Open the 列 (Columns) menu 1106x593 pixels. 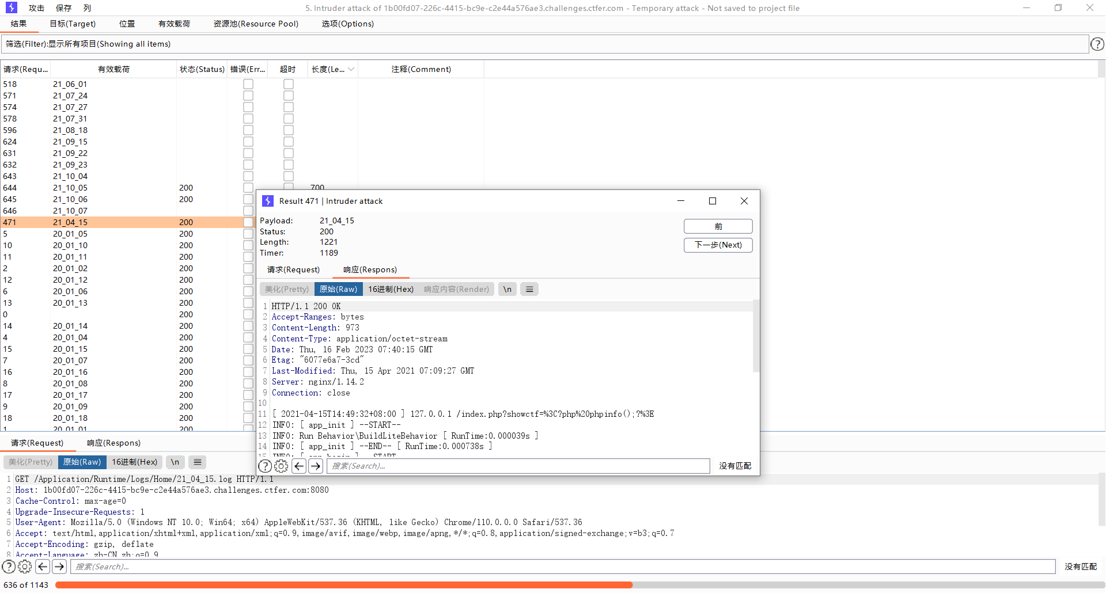(87, 8)
